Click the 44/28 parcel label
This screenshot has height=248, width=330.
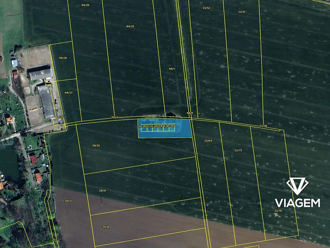pos(63,58)
